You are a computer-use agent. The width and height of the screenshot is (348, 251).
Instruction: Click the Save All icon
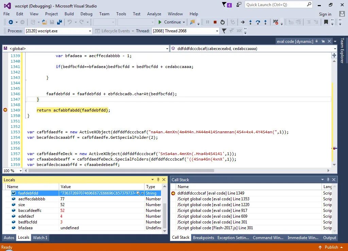pos(59,22)
